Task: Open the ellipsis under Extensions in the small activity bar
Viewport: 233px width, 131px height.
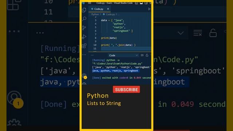Action: click(x=84, y=55)
